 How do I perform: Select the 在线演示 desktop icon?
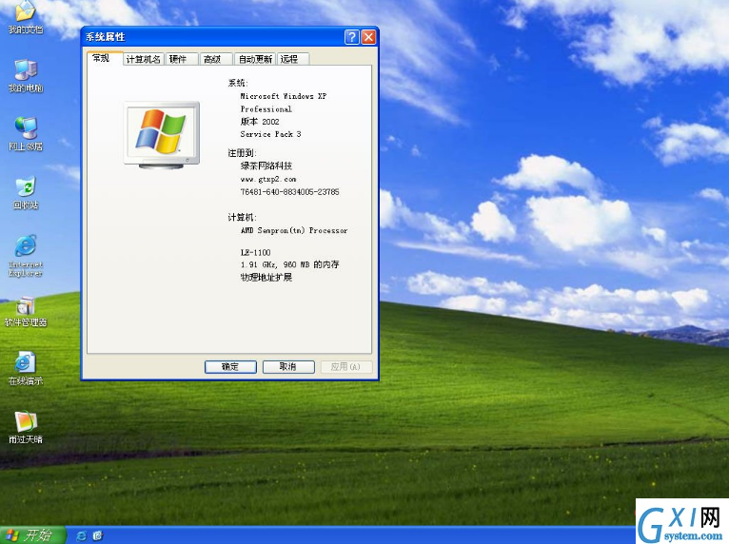click(26, 369)
